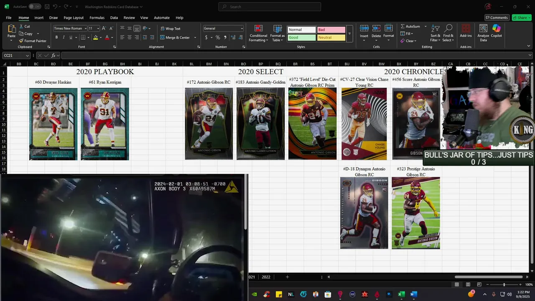Toggle Underline formatting
Viewport: 535px width, 301px height.
coord(70,37)
